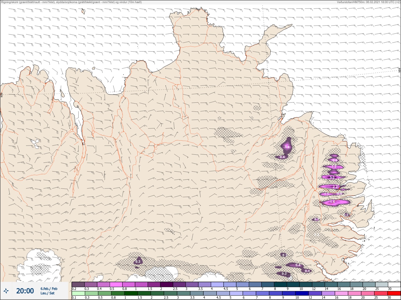Select top-row legend swatch between 0.2 and 0.3

[78, 284]
